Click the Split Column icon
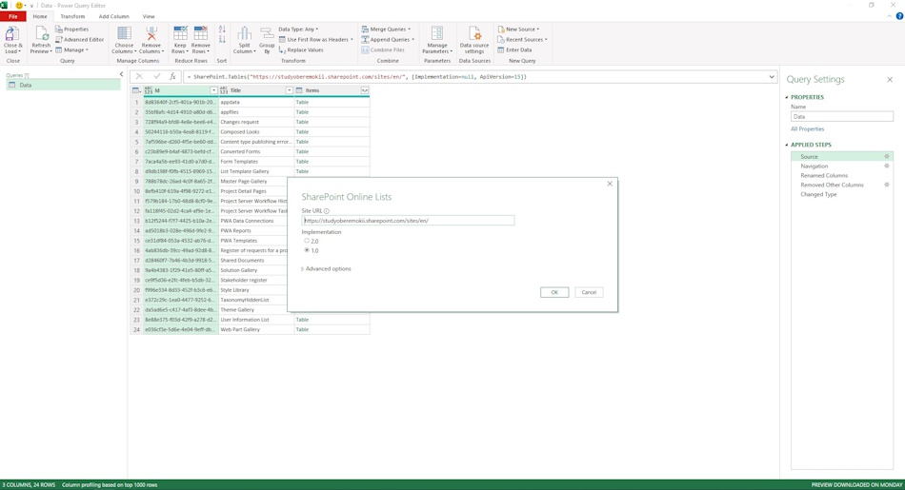This screenshot has height=490, width=905. [x=244, y=33]
